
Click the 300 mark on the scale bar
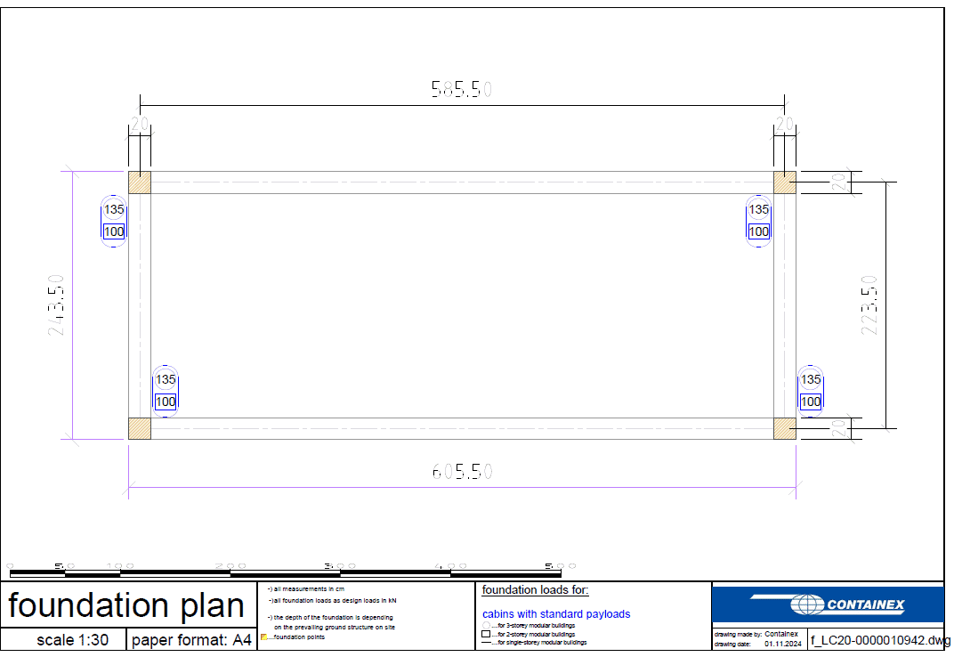[339, 565]
